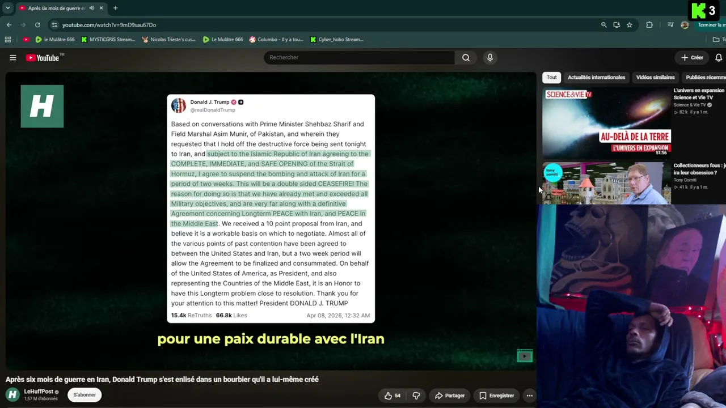Open the capitalized 'Le Mulâtre 666' bookmark

tap(223, 40)
